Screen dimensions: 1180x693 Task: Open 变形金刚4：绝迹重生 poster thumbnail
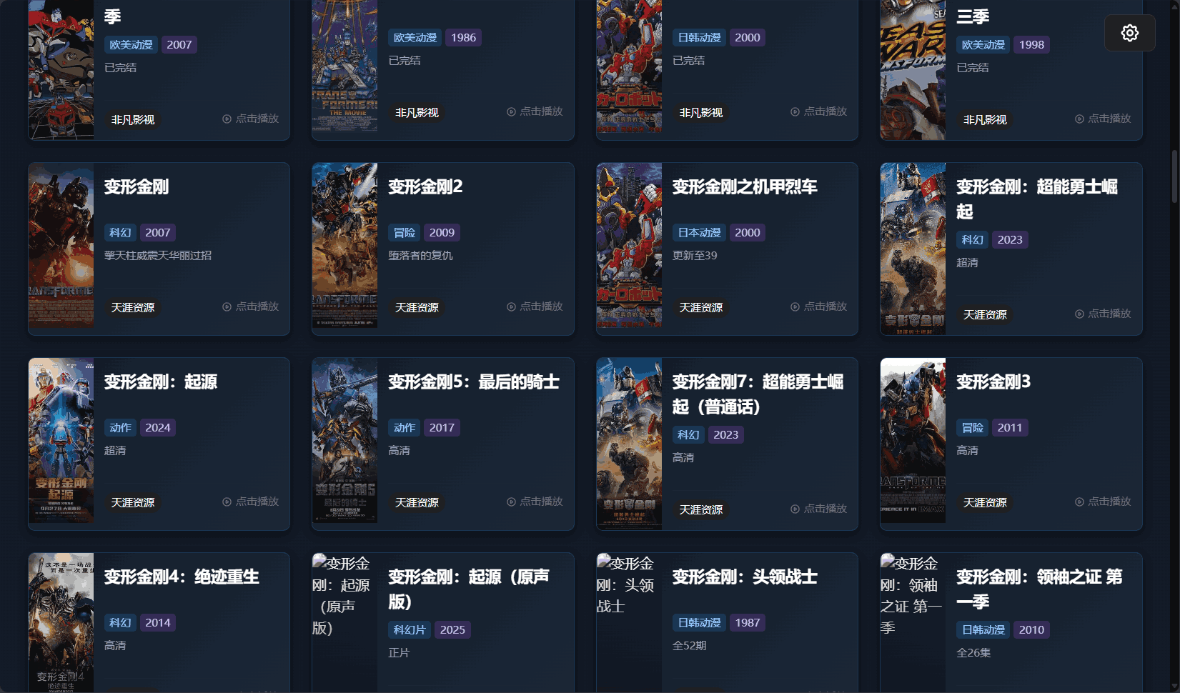pyautogui.click(x=61, y=622)
